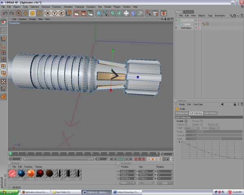Open Render Settings icon

coord(90,13)
